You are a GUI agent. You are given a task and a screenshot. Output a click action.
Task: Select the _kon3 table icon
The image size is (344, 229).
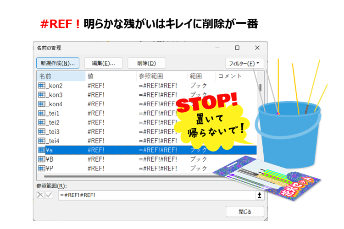point(42,95)
